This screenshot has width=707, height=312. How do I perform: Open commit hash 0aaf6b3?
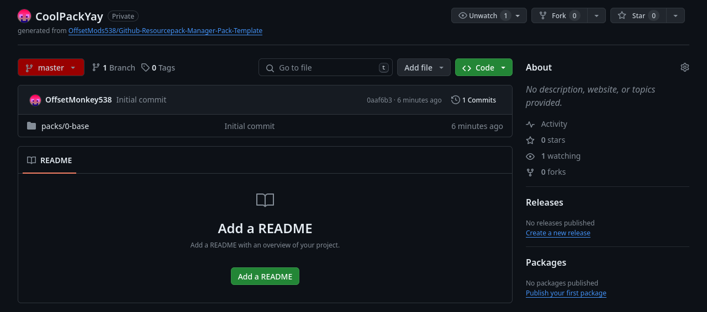tap(379, 100)
